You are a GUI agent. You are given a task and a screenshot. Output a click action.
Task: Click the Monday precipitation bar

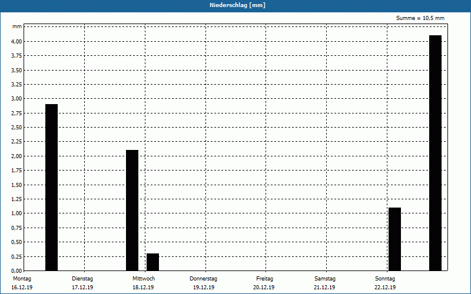pyautogui.click(x=51, y=188)
